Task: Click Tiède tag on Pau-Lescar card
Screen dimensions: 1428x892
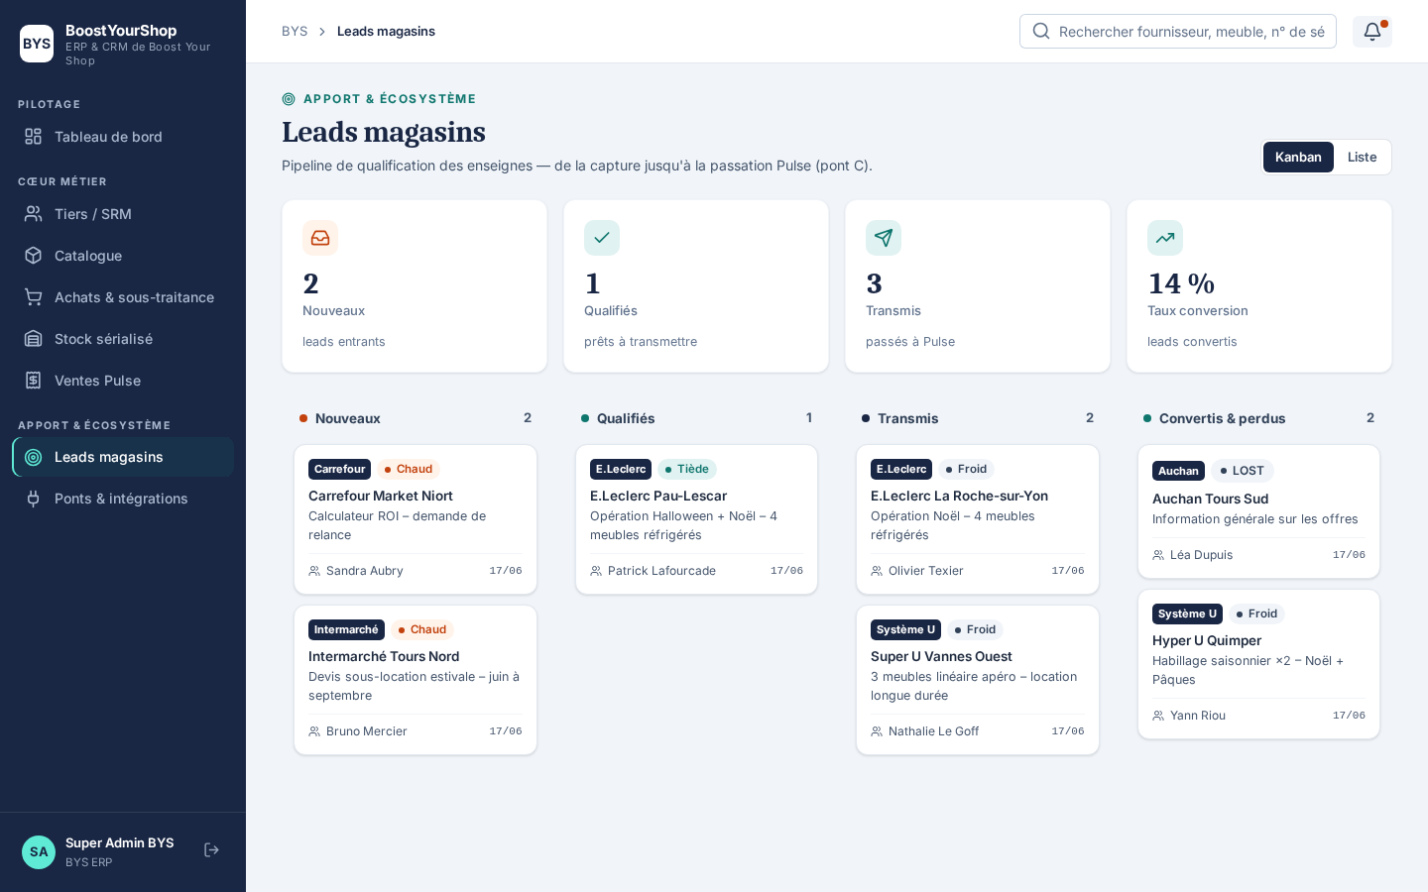Action: [687, 469]
